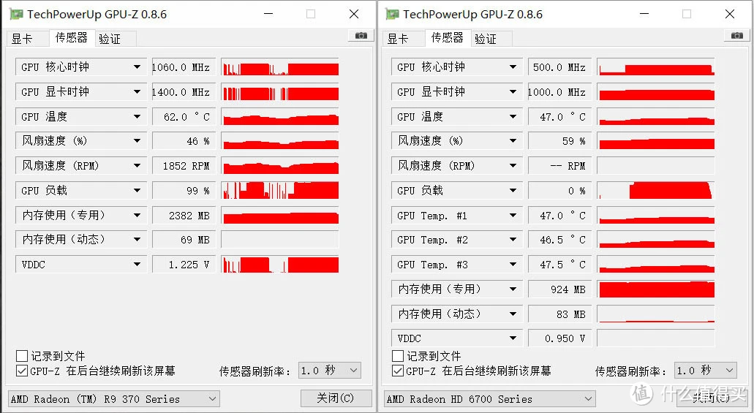Toggle background refresh checkbox in left window
The height and width of the screenshot is (413, 754).
22,371
